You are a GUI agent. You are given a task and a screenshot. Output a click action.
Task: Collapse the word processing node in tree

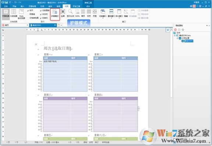pyautogui.click(x=177, y=38)
